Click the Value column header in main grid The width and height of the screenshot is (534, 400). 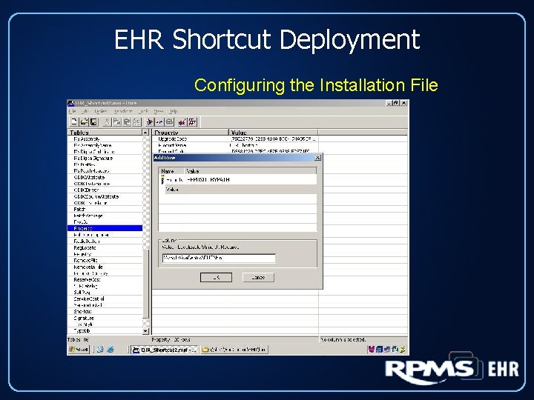(273, 133)
